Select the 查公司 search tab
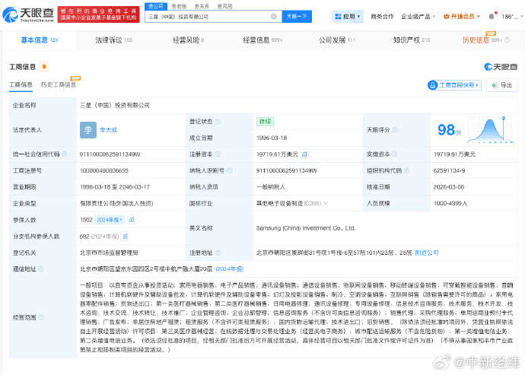This screenshot has width=525, height=375. coord(156,6)
